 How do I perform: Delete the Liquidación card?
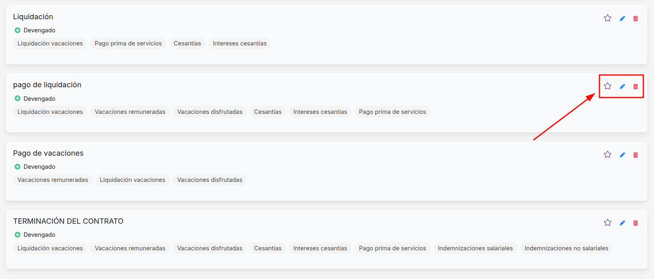point(636,18)
